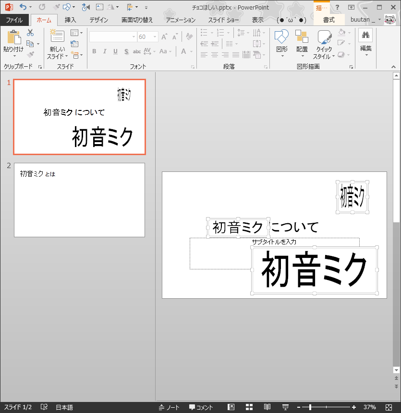Screen dimensions: 401x413
Task: Switch to the アニメーション tab
Action: point(181,20)
